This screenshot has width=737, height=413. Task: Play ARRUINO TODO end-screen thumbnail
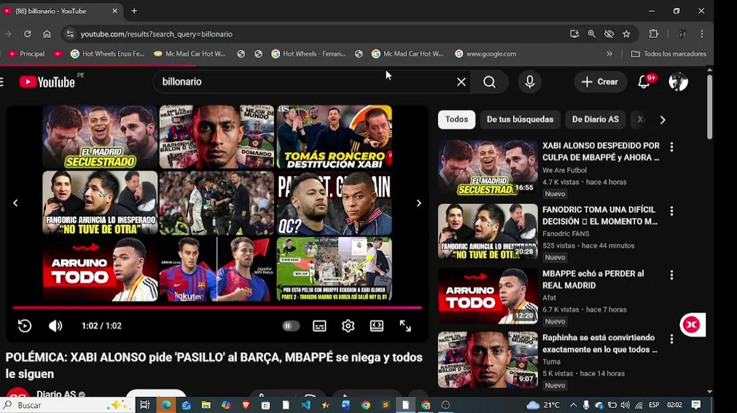pyautogui.click(x=100, y=269)
